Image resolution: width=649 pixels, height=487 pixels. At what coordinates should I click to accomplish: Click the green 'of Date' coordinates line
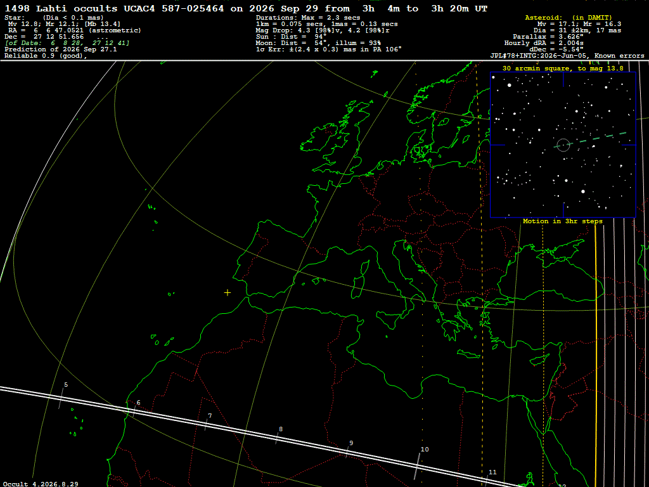click(x=67, y=43)
